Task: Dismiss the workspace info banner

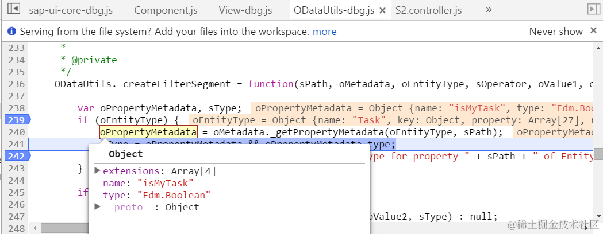Action: coord(593,31)
